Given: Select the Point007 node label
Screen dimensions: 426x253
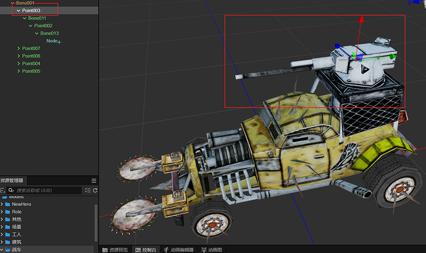Looking at the screenshot, I should pos(31,48).
